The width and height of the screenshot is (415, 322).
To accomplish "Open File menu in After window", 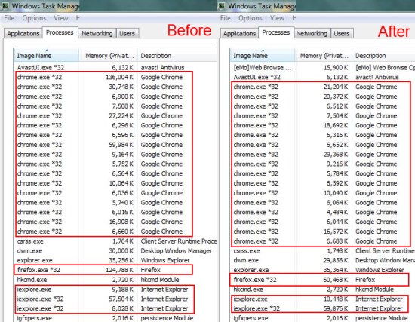I will point(226,18).
